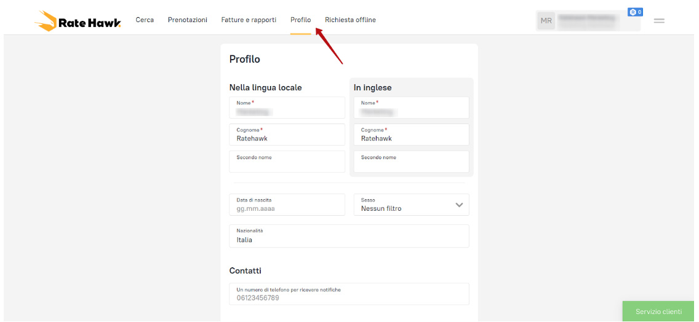699x322 pixels.
Task: Open the hamburger menu icon
Action: click(658, 21)
